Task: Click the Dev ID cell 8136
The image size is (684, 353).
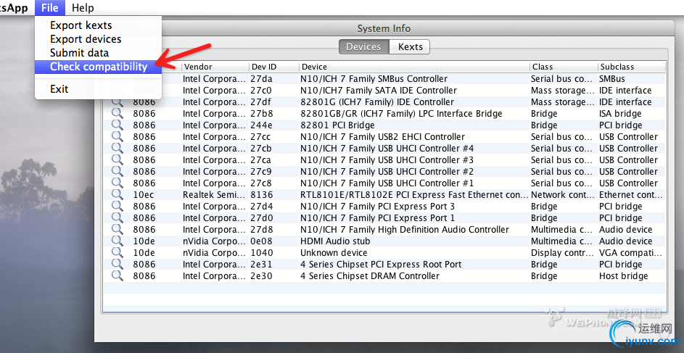Action: 261,194
